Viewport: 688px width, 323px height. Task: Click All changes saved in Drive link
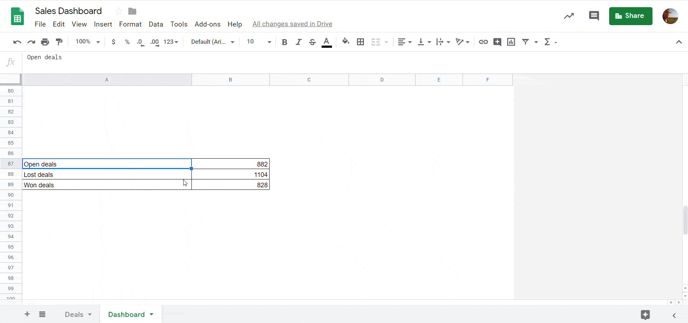292,24
